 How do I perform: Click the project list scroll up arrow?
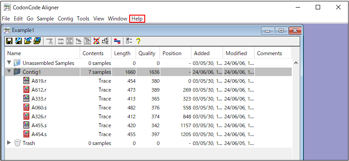[x=296, y=63]
